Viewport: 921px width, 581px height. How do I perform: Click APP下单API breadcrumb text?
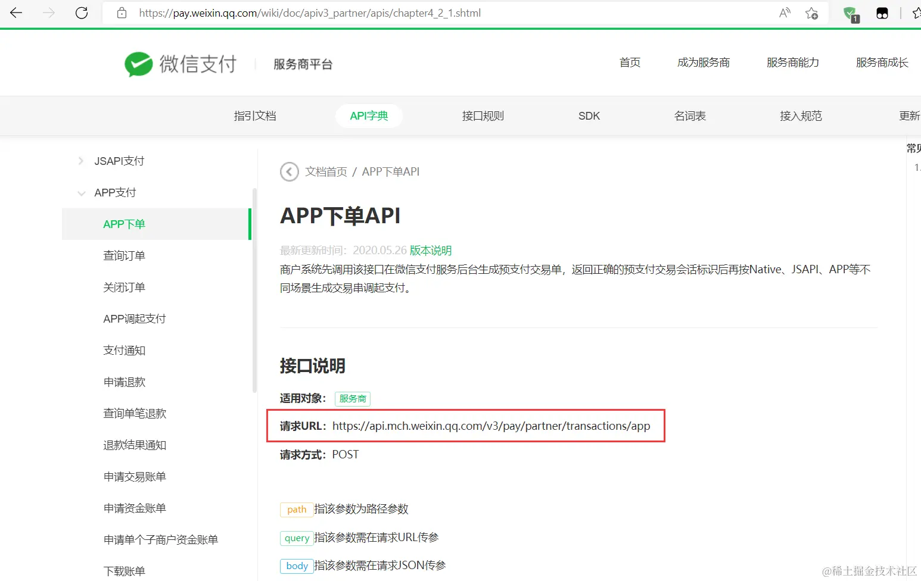(391, 171)
